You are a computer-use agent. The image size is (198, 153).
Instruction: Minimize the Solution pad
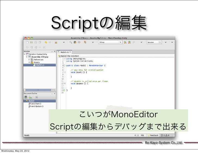[x=52, y=51]
